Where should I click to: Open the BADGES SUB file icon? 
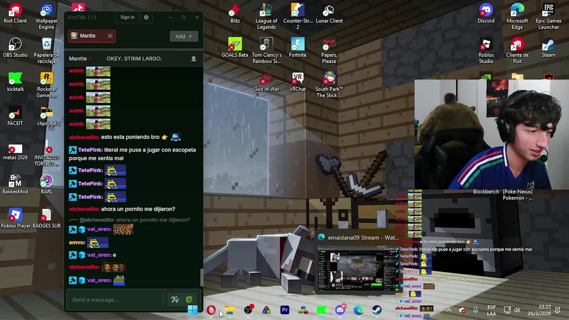(47, 219)
